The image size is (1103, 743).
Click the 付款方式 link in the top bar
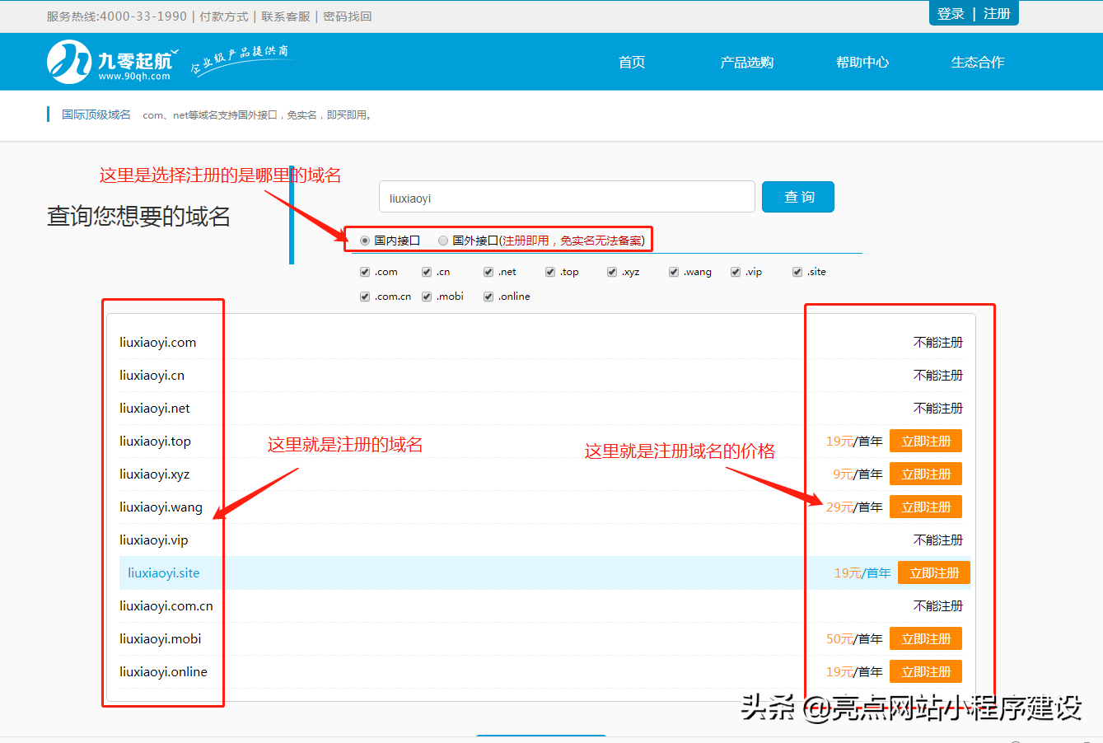(223, 16)
